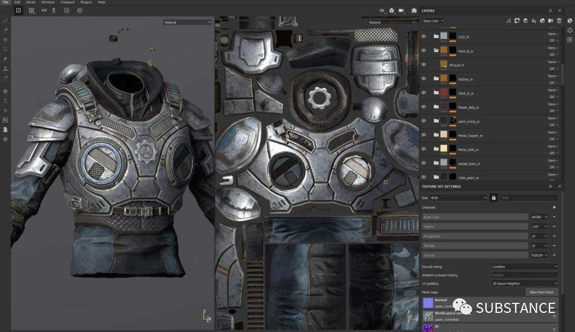
Task: Add a channel with the plus button
Action: click(x=554, y=207)
